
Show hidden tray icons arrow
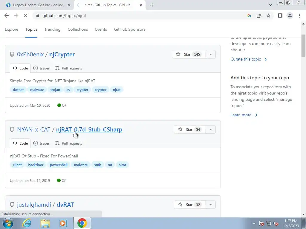point(254,223)
